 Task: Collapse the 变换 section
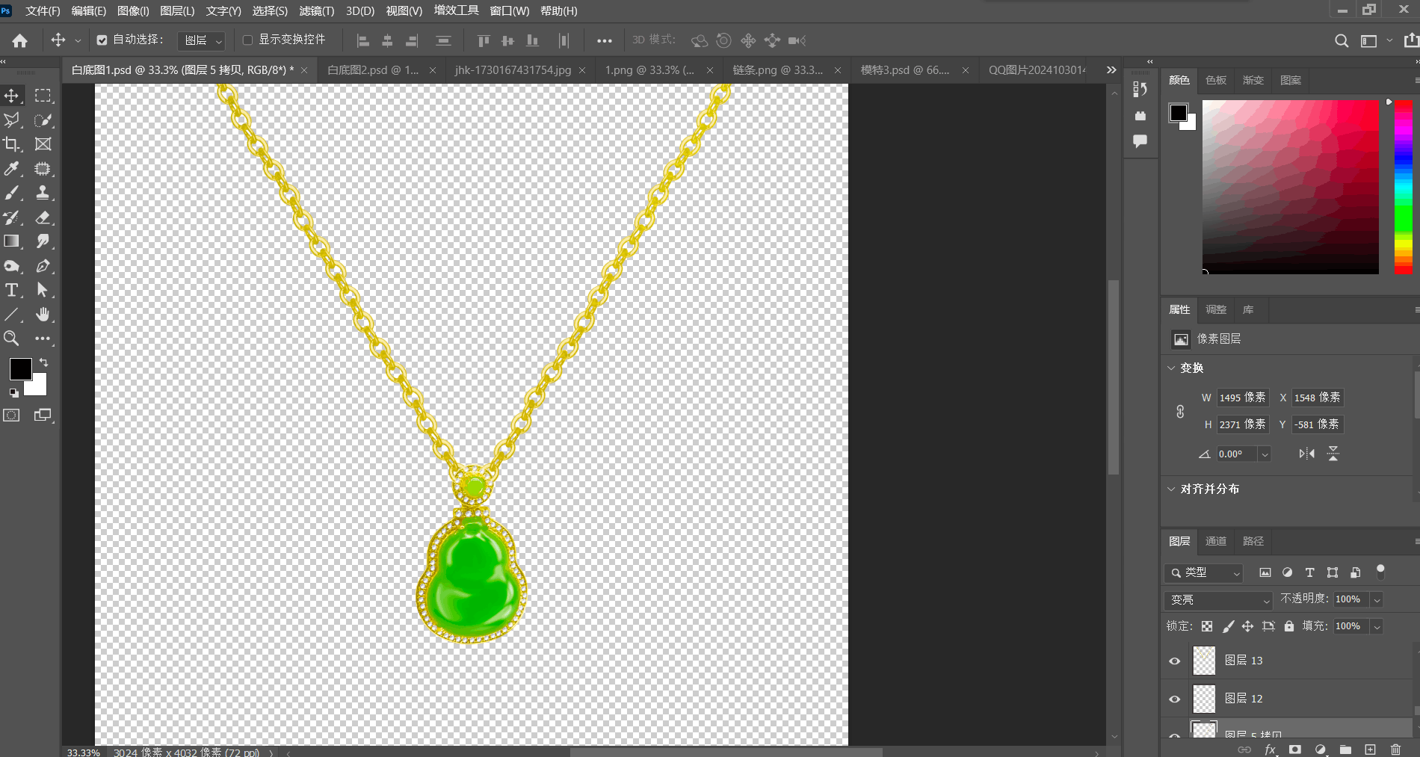[1172, 368]
